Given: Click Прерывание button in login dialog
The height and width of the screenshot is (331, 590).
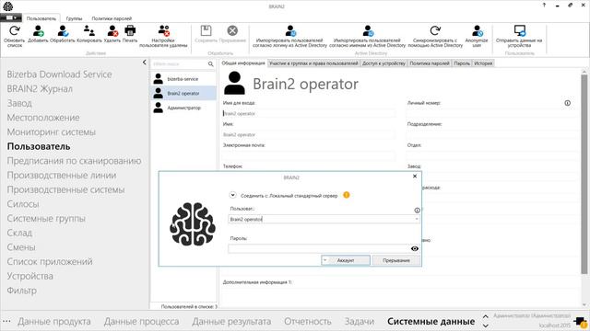Looking at the screenshot, I should point(396,260).
